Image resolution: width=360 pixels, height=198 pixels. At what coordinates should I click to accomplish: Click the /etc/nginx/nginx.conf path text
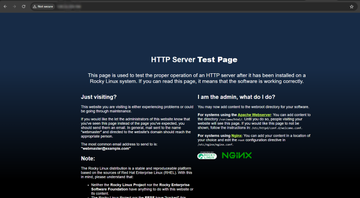[215, 145]
